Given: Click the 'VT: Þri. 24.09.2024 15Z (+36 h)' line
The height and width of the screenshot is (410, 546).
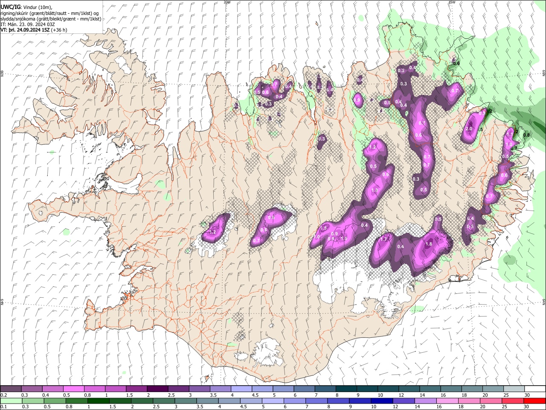Looking at the screenshot, I should click(34, 30).
